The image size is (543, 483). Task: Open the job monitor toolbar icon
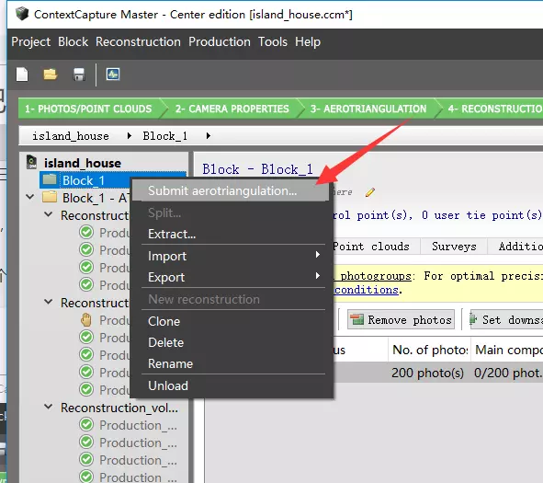[113, 75]
